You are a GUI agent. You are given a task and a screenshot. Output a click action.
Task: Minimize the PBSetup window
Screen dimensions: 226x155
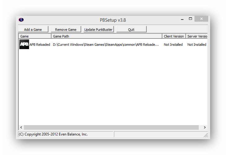pos(182,19)
